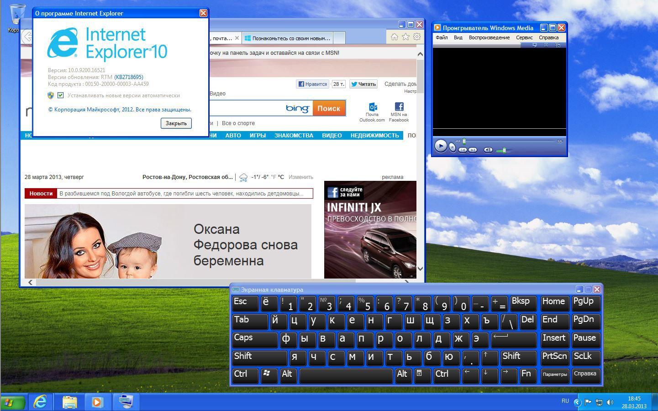The width and height of the screenshot is (658, 411).
Task: Open the IE Favorites star
Action: tap(405, 37)
